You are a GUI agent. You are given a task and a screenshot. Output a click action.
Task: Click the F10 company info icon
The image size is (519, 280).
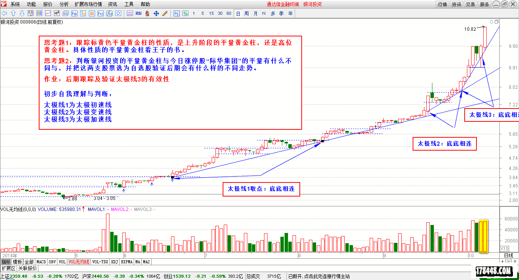coord(74,13)
